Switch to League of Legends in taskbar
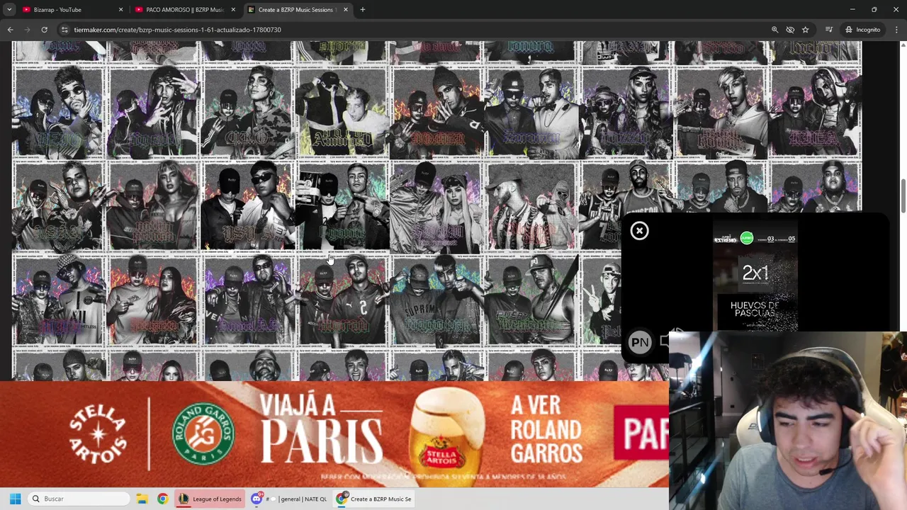Image resolution: width=907 pixels, height=510 pixels. pos(210,499)
